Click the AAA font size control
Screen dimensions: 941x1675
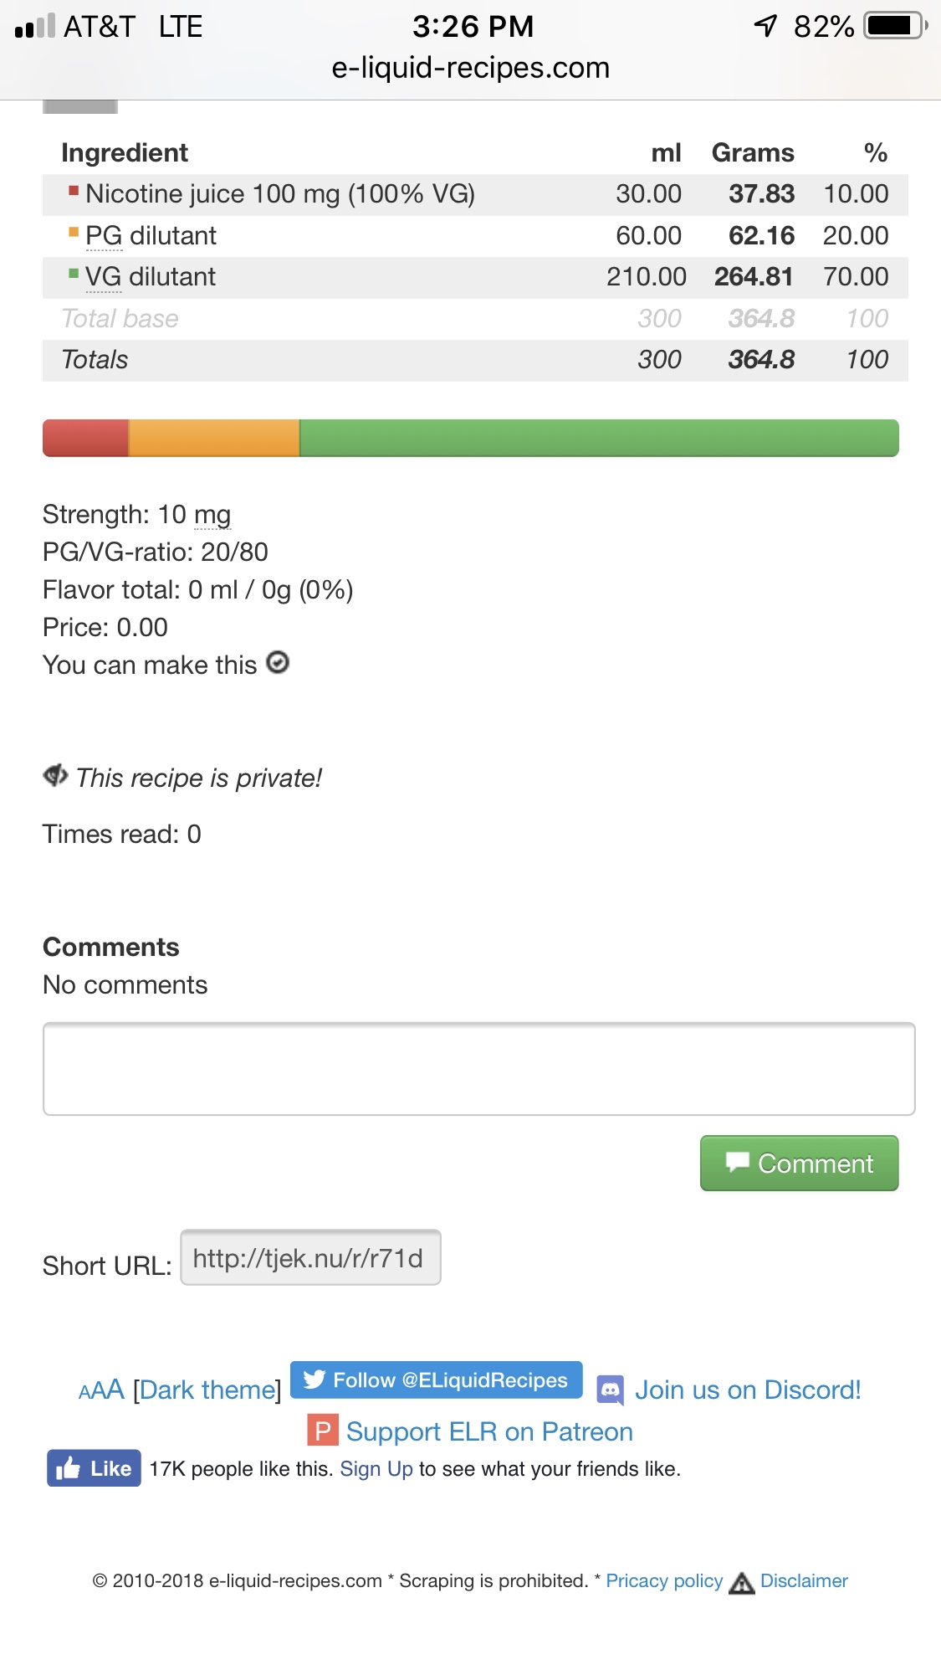click(x=100, y=1390)
